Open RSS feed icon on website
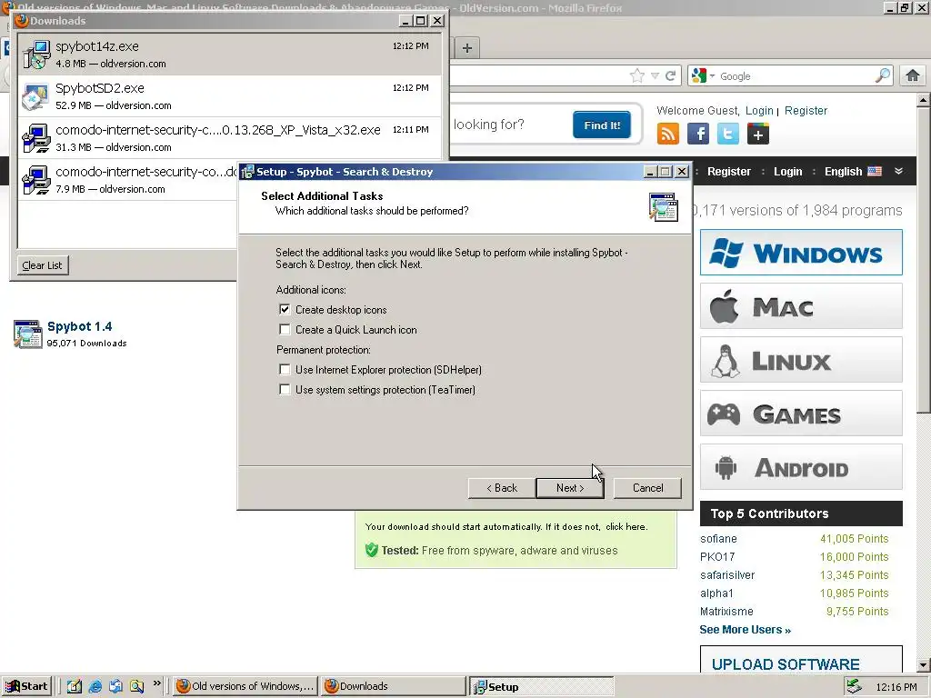This screenshot has height=698, width=931. [x=668, y=135]
